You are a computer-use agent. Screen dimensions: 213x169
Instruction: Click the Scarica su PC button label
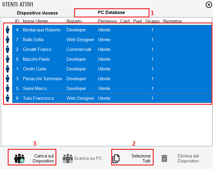(88, 158)
